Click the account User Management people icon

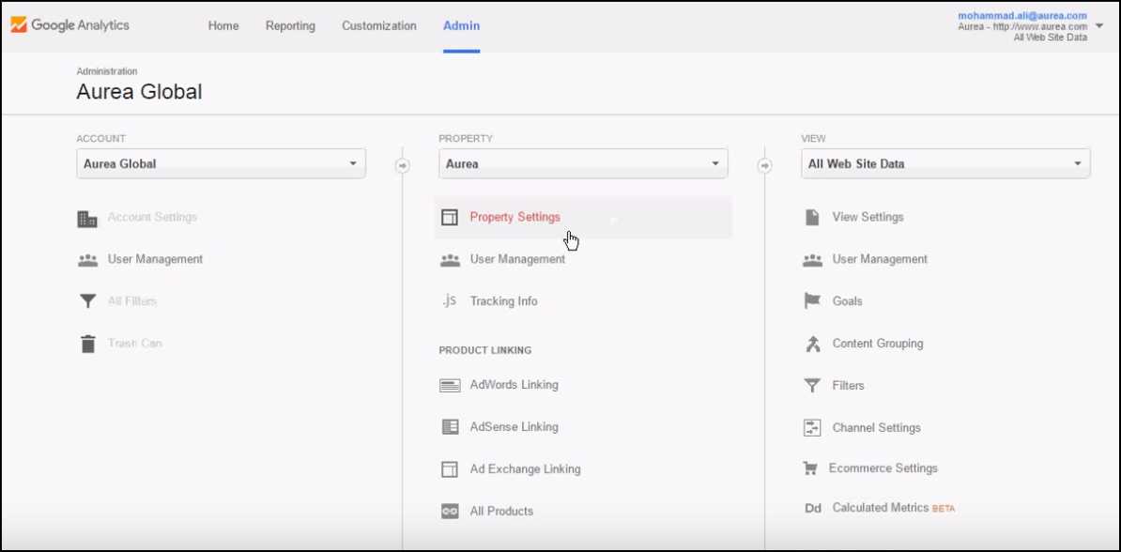[x=87, y=260]
